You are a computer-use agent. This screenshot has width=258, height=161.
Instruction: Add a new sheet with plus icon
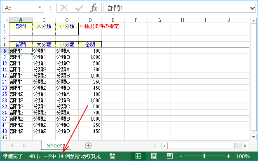pyautogui.click(x=88, y=146)
